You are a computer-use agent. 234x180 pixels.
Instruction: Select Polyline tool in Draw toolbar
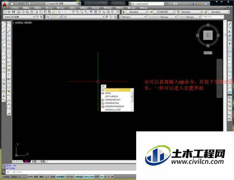coord(4,31)
